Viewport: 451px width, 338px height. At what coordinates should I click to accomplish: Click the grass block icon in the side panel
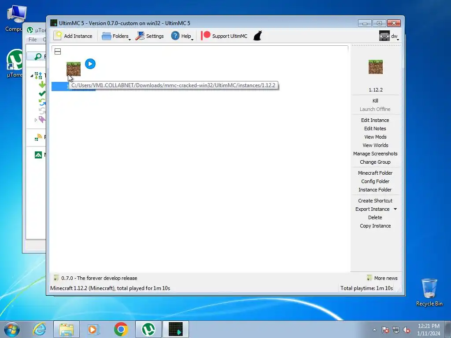point(376,67)
